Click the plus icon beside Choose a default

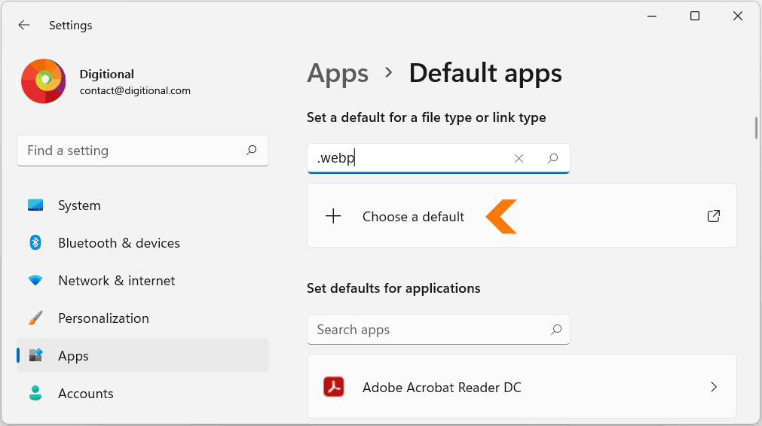(333, 216)
